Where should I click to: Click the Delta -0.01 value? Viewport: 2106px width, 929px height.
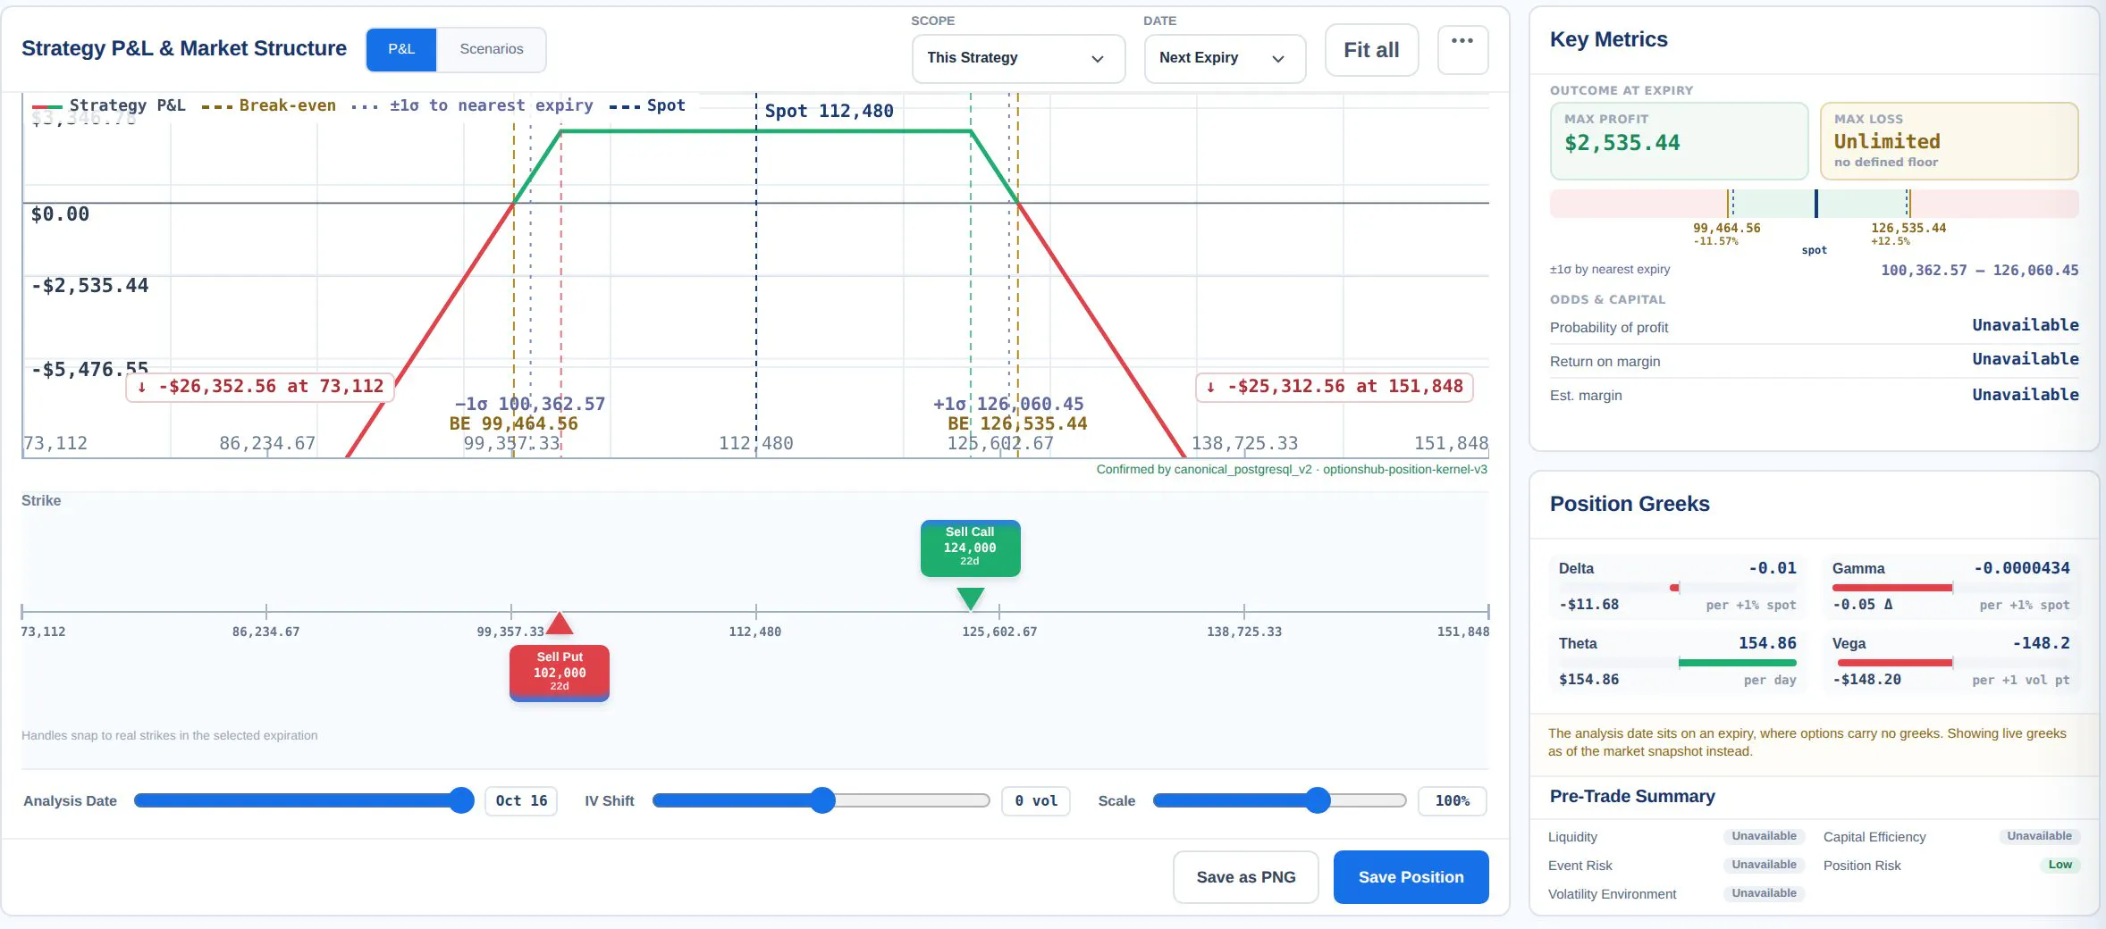(x=1773, y=568)
